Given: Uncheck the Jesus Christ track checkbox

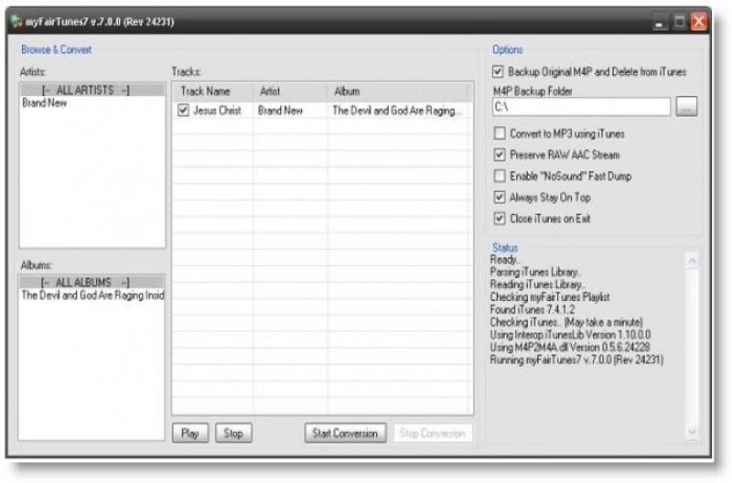Looking at the screenshot, I should point(184,110).
